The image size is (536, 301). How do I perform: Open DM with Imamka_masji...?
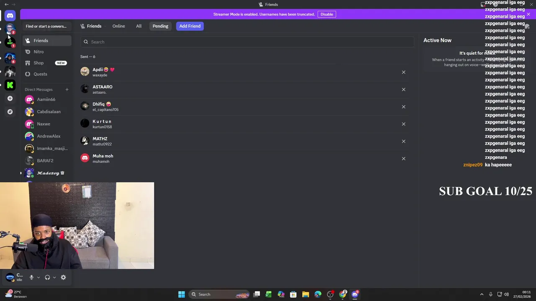click(47, 148)
